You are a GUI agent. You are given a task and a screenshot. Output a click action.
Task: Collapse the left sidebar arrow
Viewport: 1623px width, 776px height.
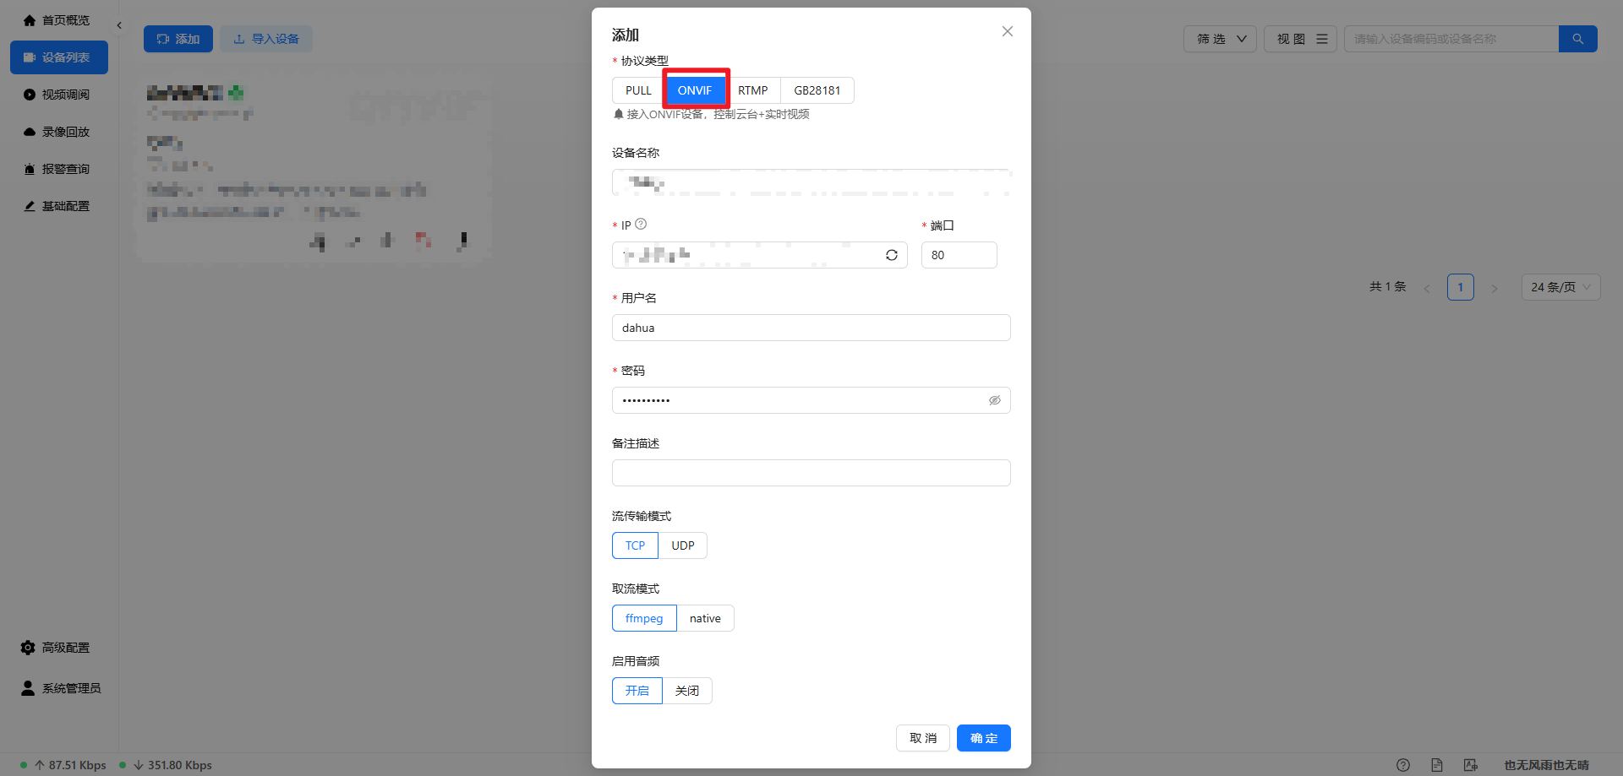(x=119, y=25)
